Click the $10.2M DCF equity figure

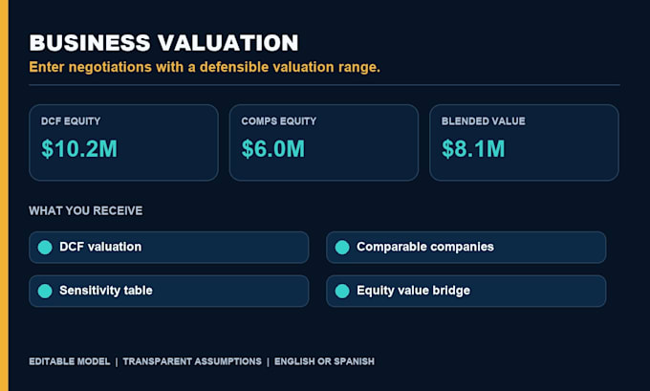(x=79, y=149)
